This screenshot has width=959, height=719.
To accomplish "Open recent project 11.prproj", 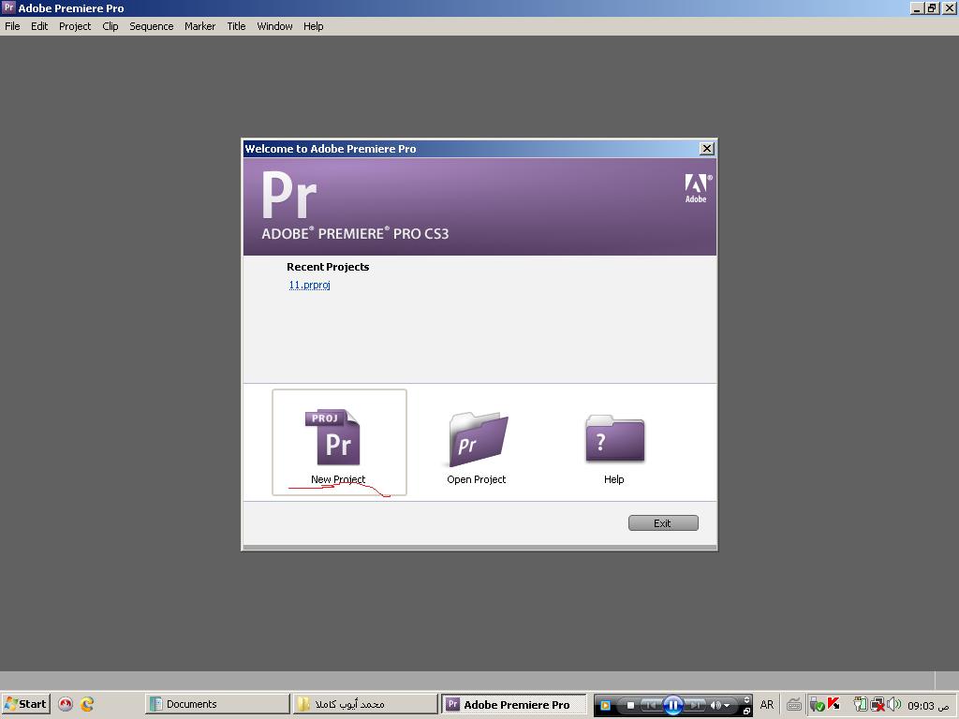I will pos(309,285).
